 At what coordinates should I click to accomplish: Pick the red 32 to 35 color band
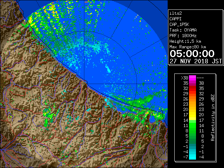[192, 89]
